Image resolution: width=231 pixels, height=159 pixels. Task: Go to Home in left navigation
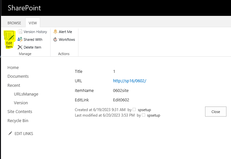point(13,68)
